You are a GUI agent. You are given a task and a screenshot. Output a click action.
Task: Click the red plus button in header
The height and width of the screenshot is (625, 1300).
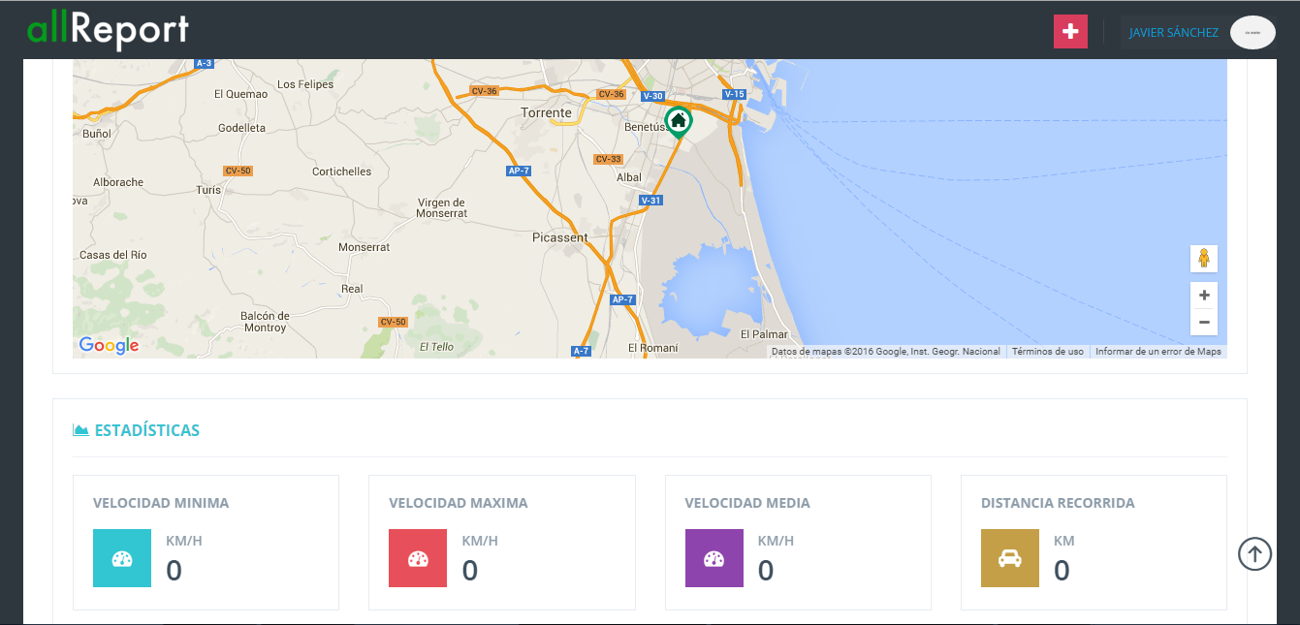[1070, 32]
